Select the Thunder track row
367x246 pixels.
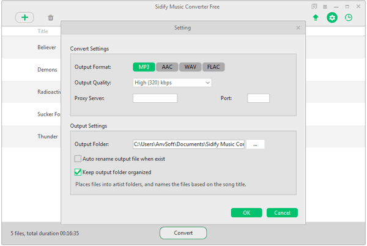tap(31, 136)
